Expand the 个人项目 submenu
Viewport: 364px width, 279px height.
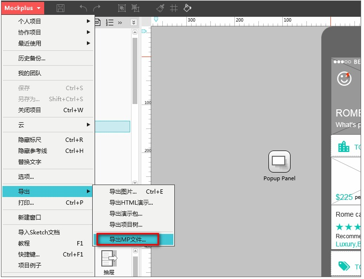[x=48, y=21]
